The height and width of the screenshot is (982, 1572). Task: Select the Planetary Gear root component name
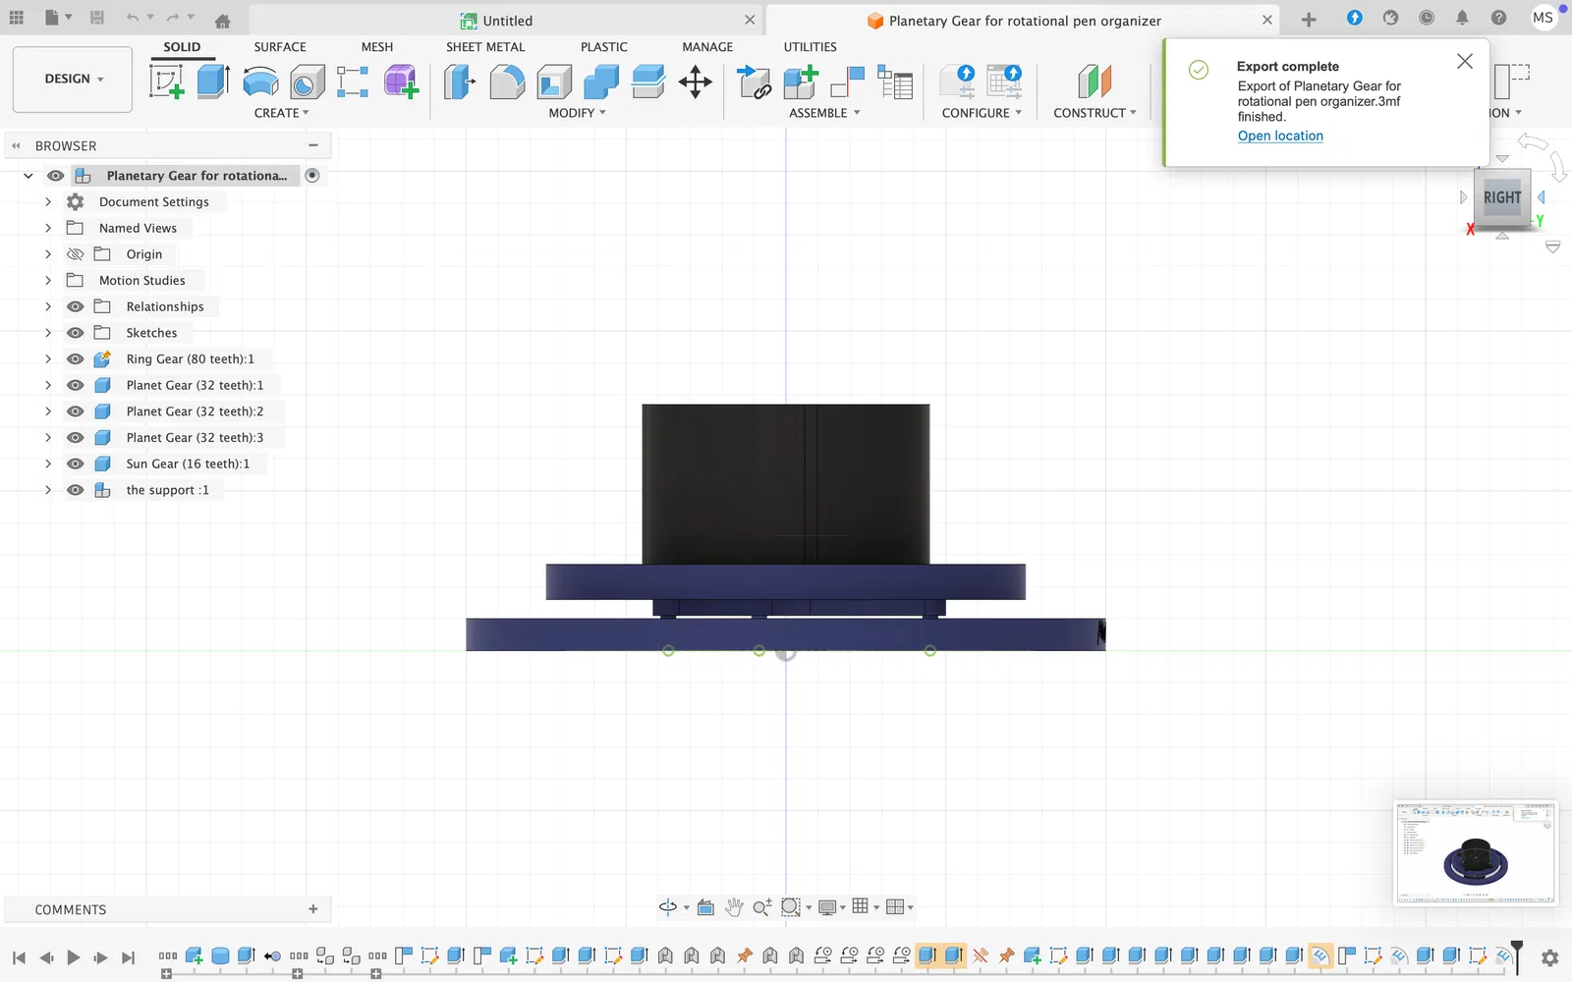(196, 176)
